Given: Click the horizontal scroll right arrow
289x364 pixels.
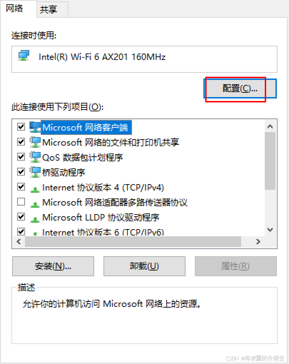Looking at the screenshot, I should [258, 242].
